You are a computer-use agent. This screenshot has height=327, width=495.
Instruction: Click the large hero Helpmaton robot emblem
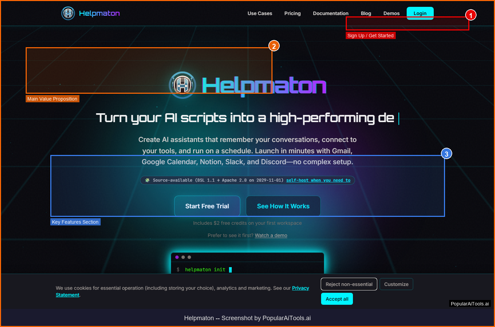[x=182, y=85]
